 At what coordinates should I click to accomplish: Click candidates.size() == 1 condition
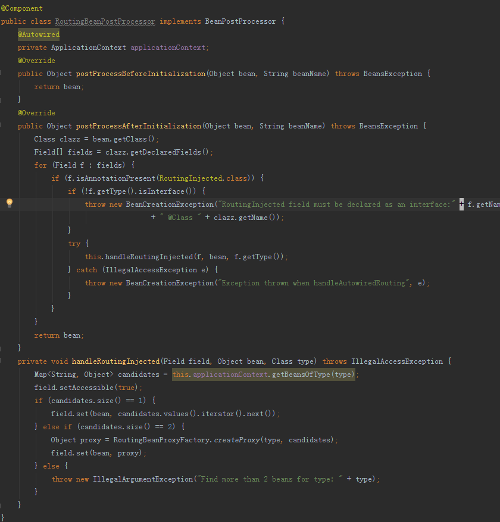pyautogui.click(x=96, y=401)
